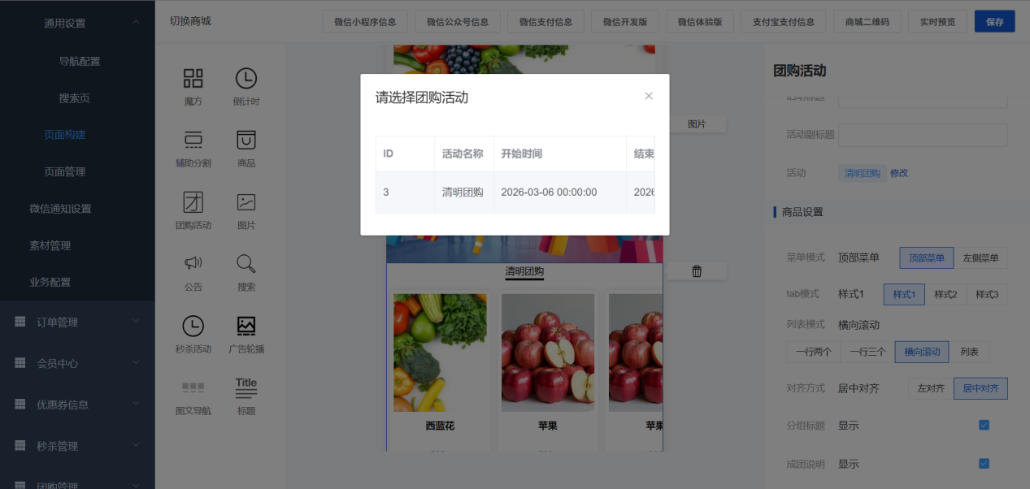The image size is (1030, 489).
Task: Collapse the 通用设置 sidebar group
Action: 135,23
